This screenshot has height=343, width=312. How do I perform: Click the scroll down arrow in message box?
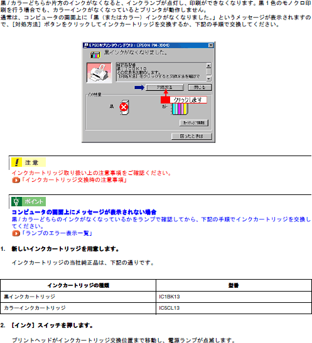click(209, 79)
